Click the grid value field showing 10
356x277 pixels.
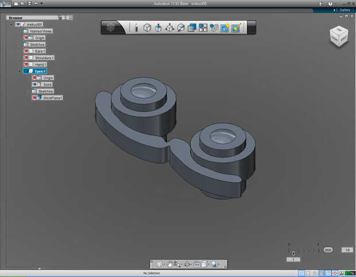tap(346, 250)
